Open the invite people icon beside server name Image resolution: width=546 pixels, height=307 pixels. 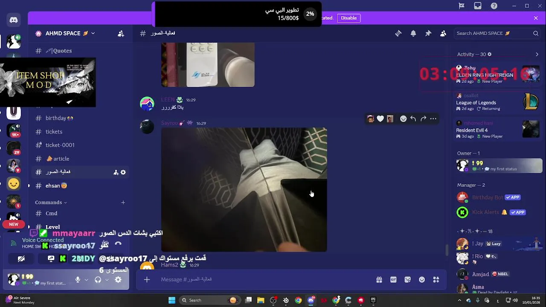click(121, 33)
